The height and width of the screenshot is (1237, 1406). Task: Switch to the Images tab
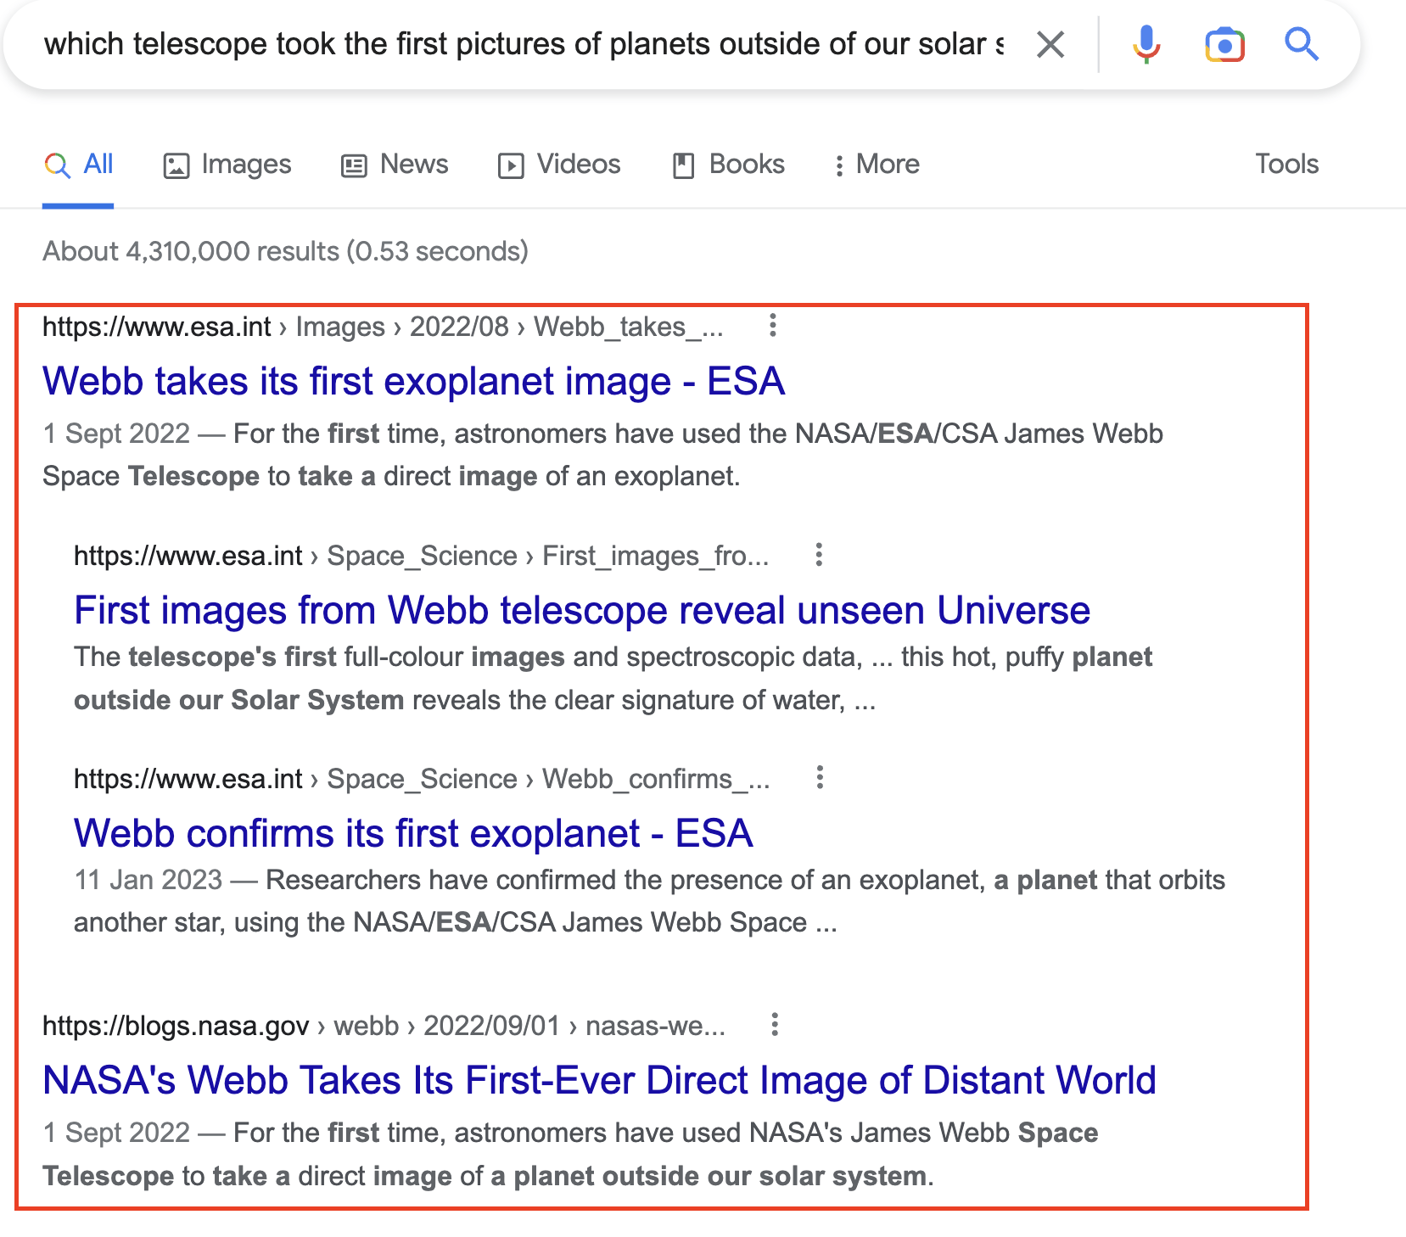[227, 165]
